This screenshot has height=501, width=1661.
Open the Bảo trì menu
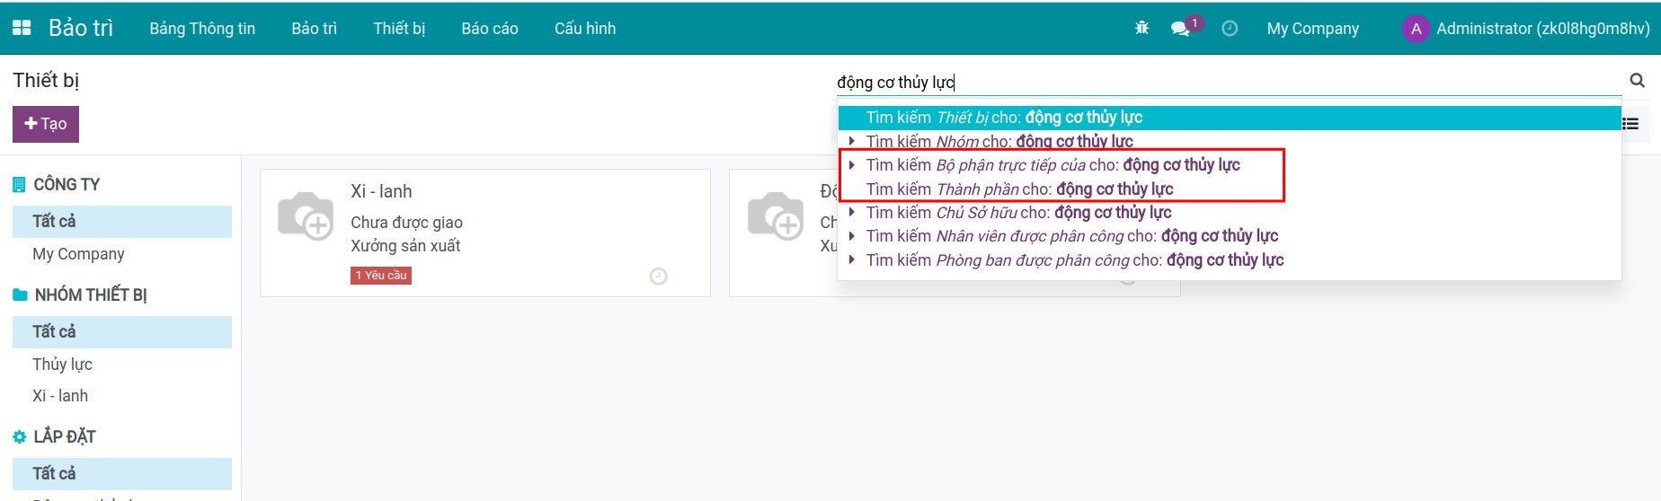[x=314, y=29]
